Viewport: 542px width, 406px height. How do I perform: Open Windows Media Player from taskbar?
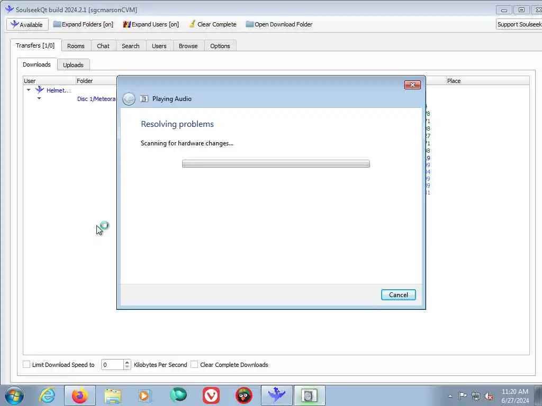coord(145,395)
